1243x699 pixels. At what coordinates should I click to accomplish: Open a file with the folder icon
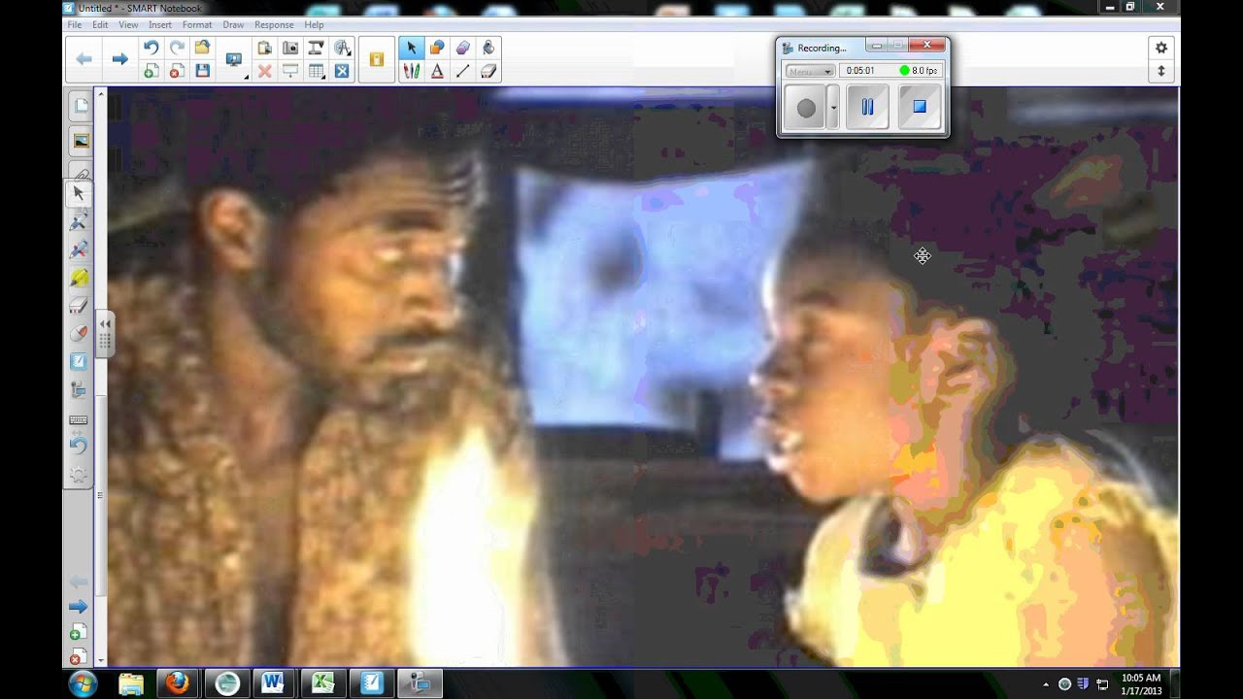pyautogui.click(x=202, y=48)
